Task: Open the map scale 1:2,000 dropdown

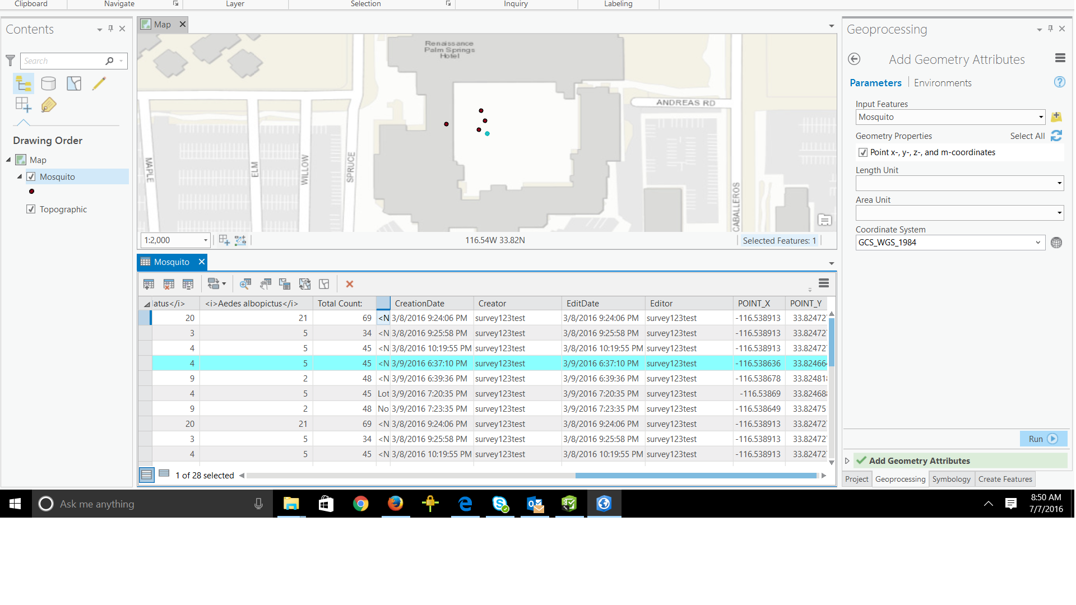Action: coord(205,240)
